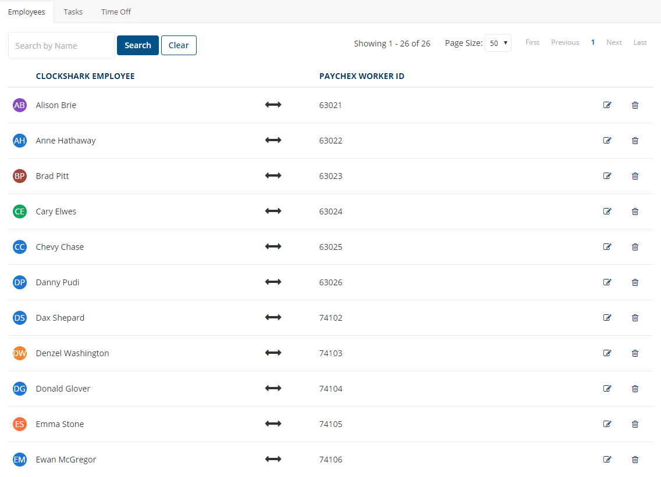
Task: Click worker ID 74102
Action: (x=331, y=317)
